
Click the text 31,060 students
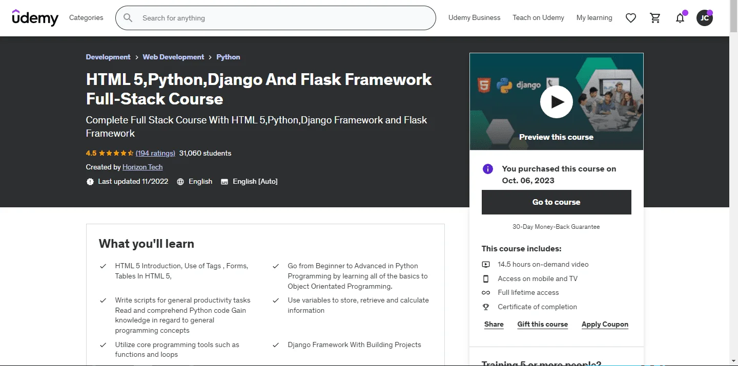205,153
